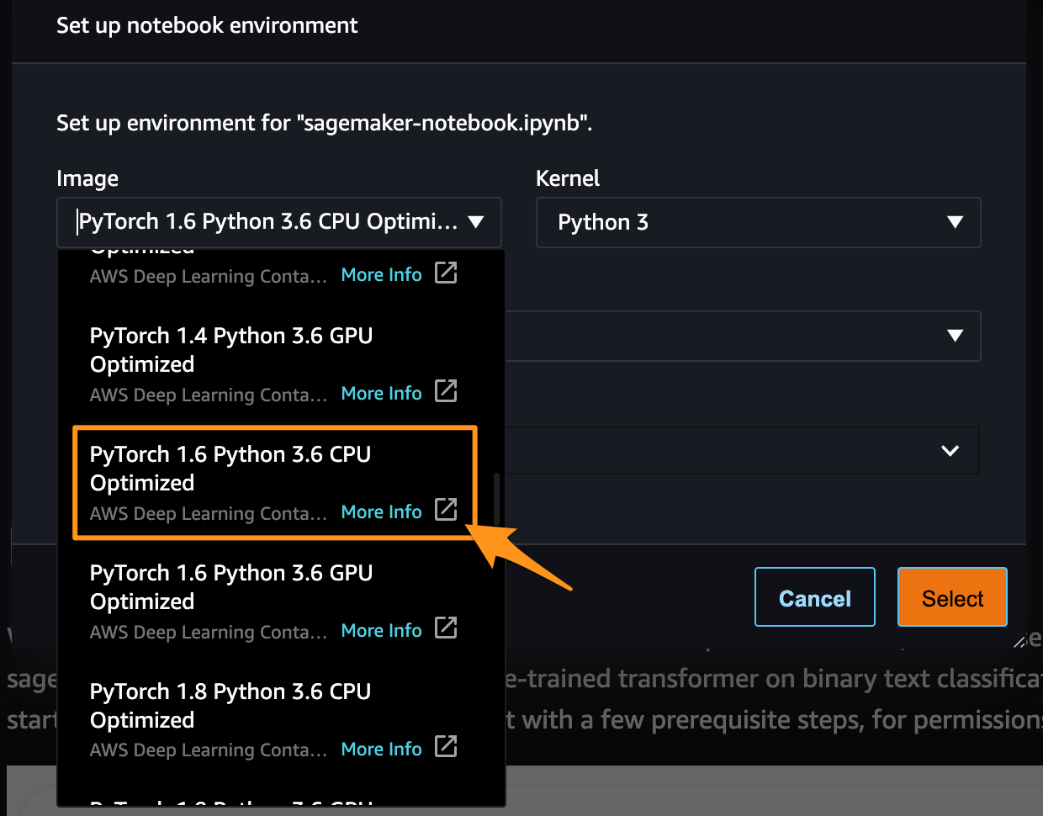Expand the Image dropdown arrow
This screenshot has height=816, width=1043.
point(476,222)
